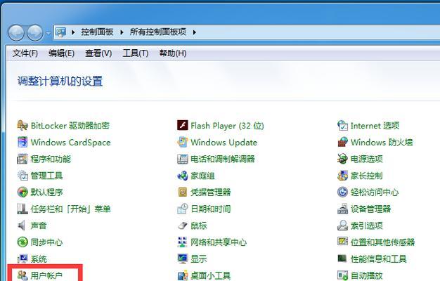Click the 家长控制 icon
The height and width of the screenshot is (281, 440).
[342, 176]
